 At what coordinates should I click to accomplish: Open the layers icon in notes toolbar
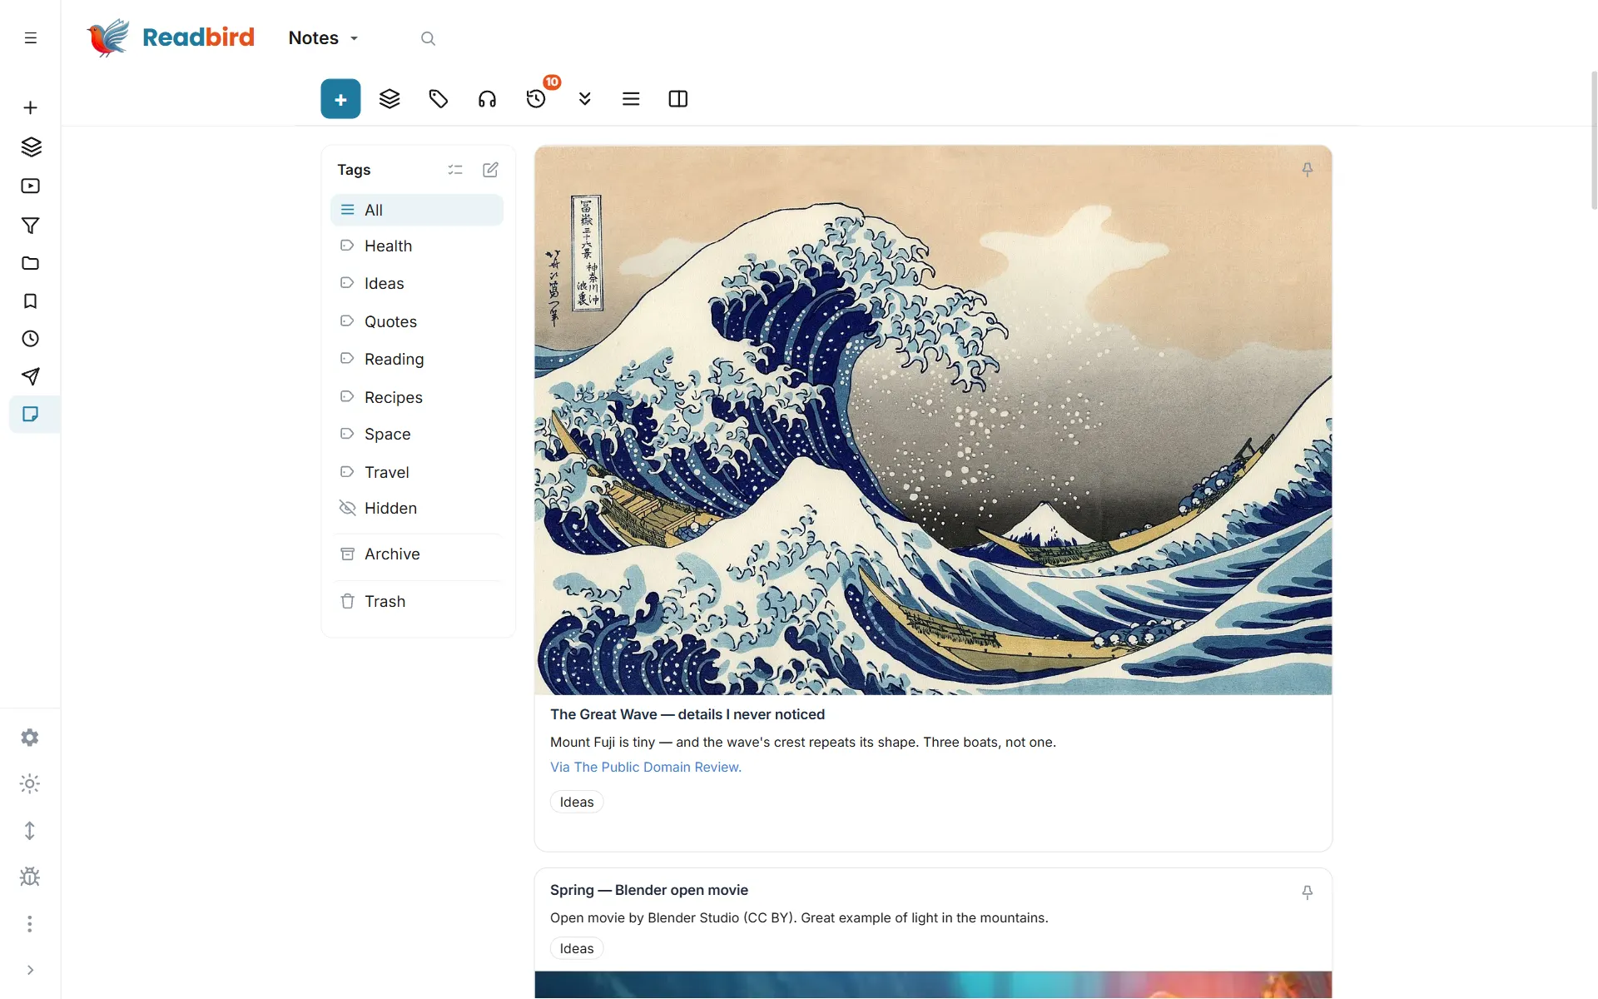(390, 99)
